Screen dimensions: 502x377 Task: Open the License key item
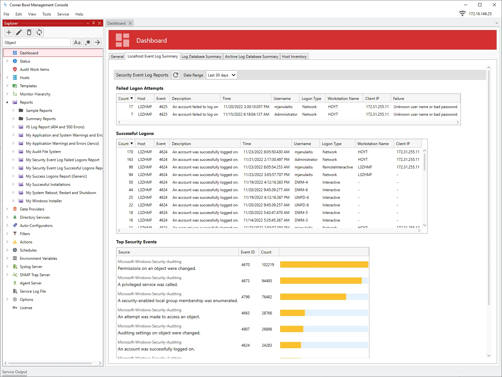26,308
